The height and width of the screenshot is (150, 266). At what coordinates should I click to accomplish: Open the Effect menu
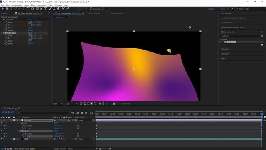tap(33, 5)
